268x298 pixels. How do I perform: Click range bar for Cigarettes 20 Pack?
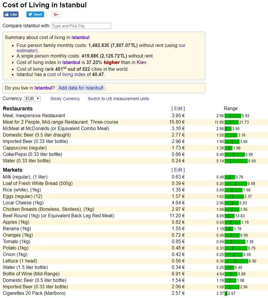point(226,294)
